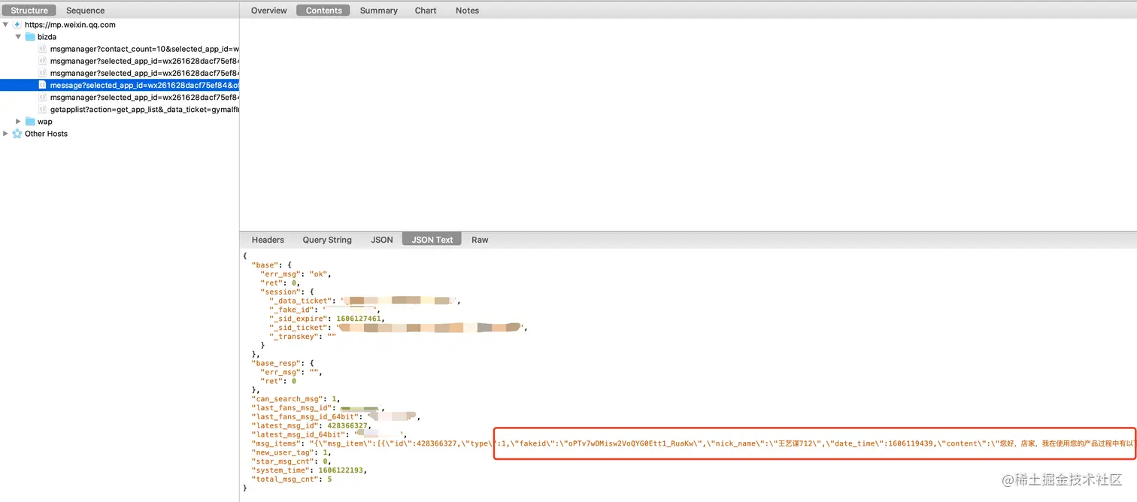The width and height of the screenshot is (1137, 502).
Task: Click the "latest_msg_id_64bit" key
Action: [298, 435]
